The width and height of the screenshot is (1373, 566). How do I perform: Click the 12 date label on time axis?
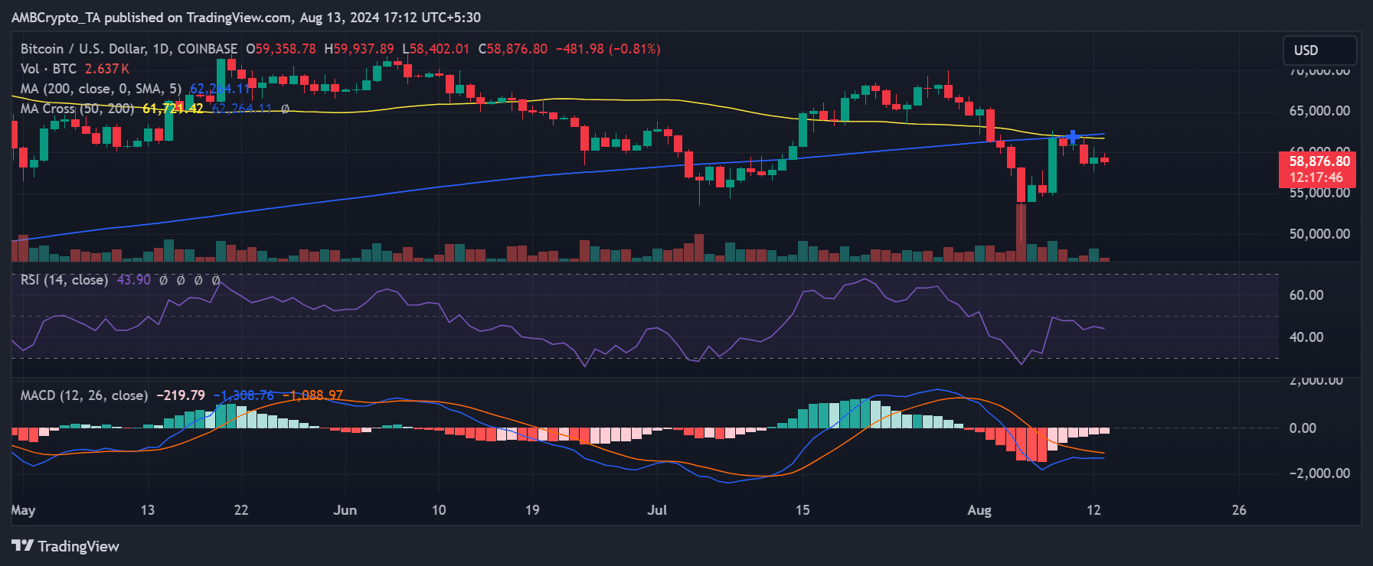click(1093, 510)
